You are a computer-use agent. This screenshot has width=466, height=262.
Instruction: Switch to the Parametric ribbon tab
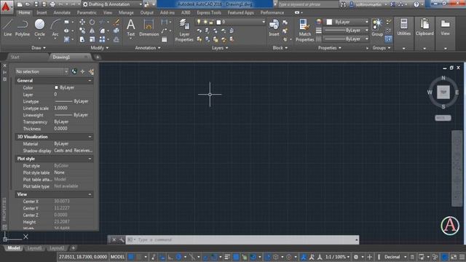[x=87, y=12]
